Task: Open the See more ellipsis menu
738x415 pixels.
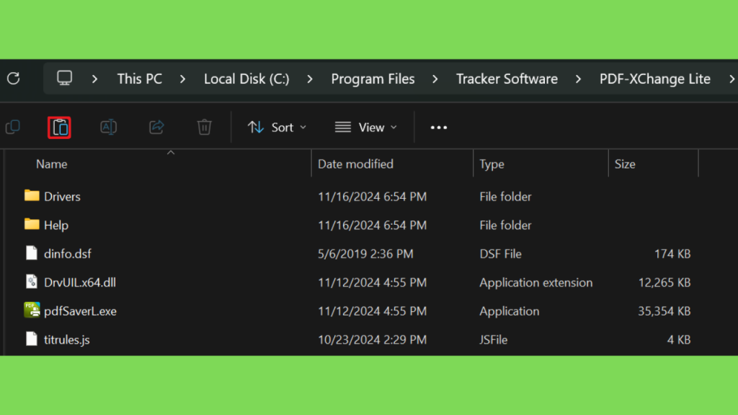Action: (x=439, y=128)
